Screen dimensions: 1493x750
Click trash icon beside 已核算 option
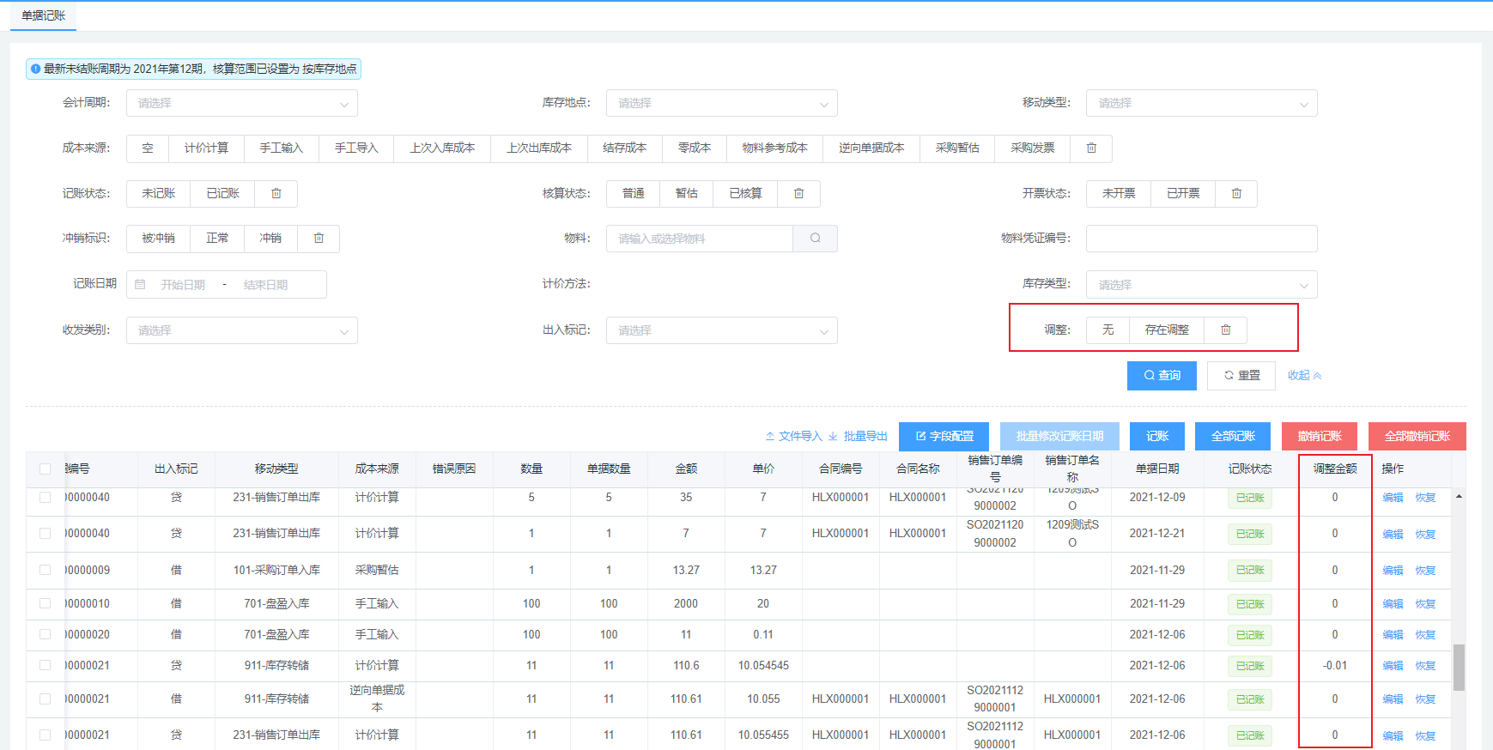click(x=798, y=194)
